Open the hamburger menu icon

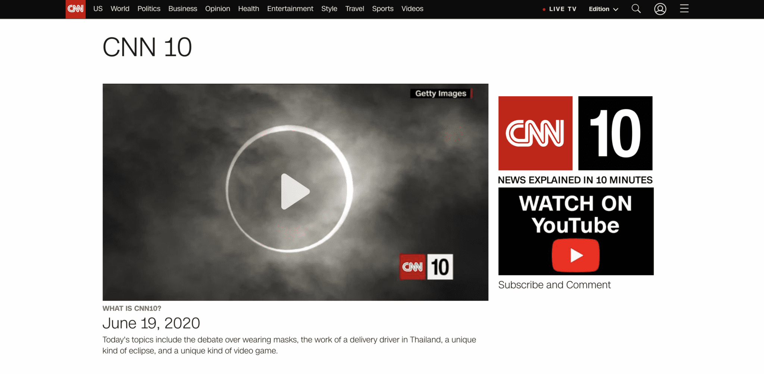click(684, 9)
